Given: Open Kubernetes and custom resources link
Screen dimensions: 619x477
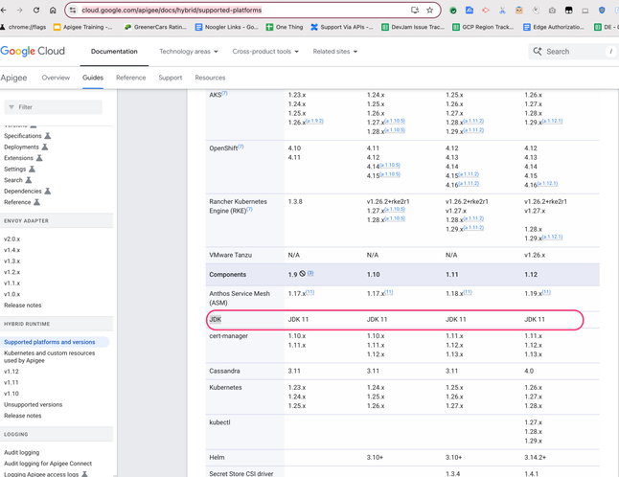Looking at the screenshot, I should tap(49, 356).
